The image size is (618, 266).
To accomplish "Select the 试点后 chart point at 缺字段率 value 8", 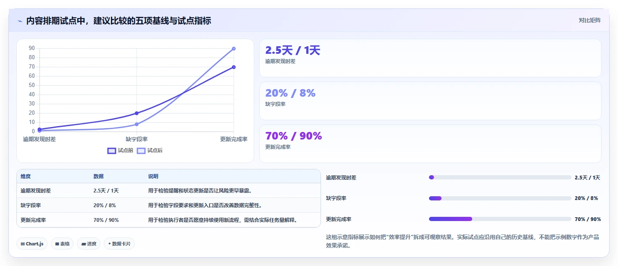I will tap(137, 124).
